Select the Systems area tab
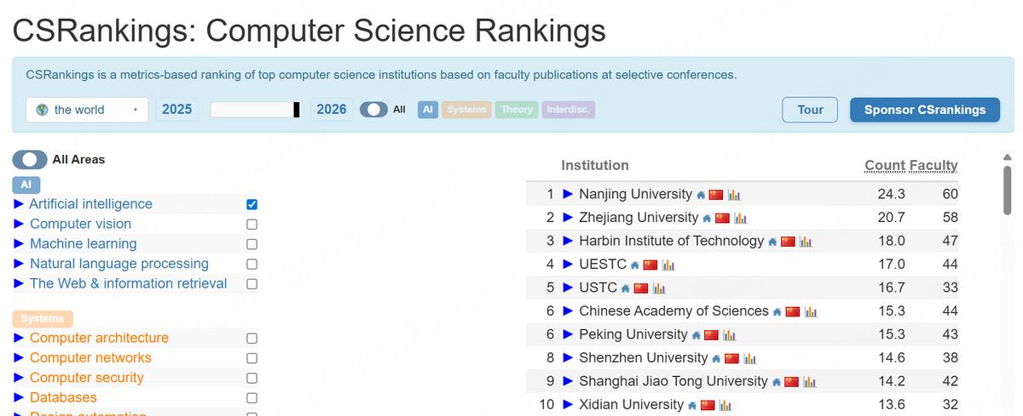This screenshot has width=1023, height=416. pos(466,110)
